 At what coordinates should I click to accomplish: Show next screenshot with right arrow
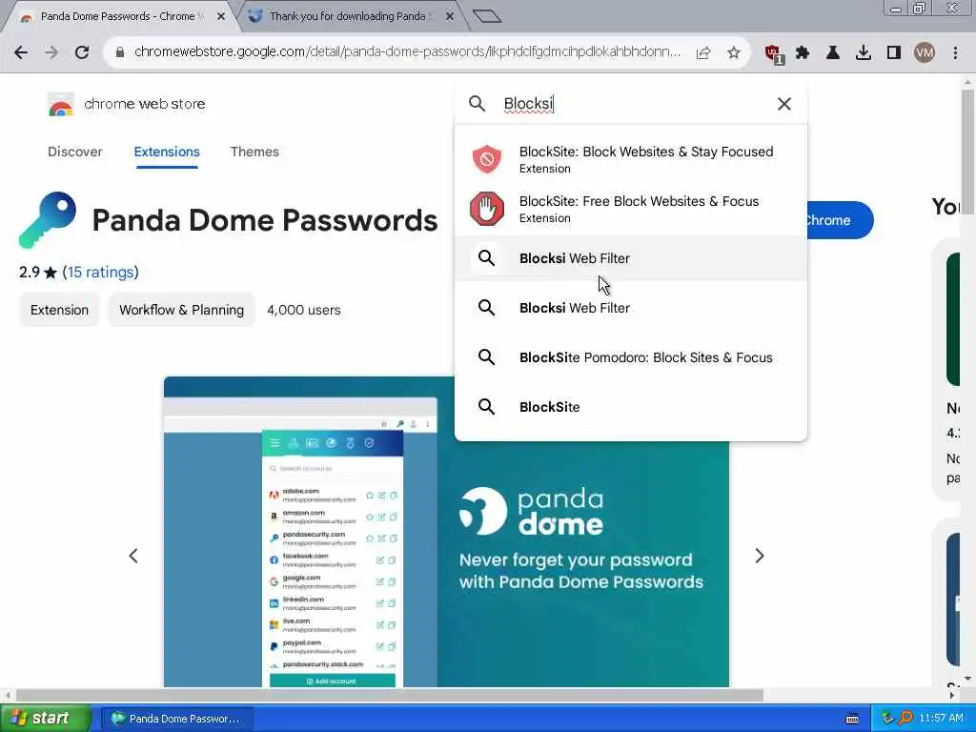(x=760, y=556)
